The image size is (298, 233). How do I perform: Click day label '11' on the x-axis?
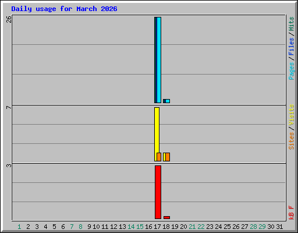[105, 227]
